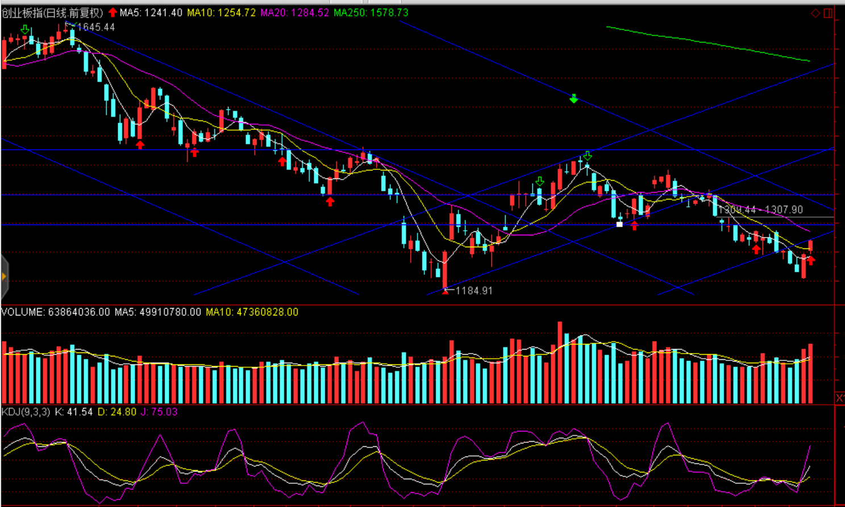Click the filled green down arrow marker

tap(574, 99)
